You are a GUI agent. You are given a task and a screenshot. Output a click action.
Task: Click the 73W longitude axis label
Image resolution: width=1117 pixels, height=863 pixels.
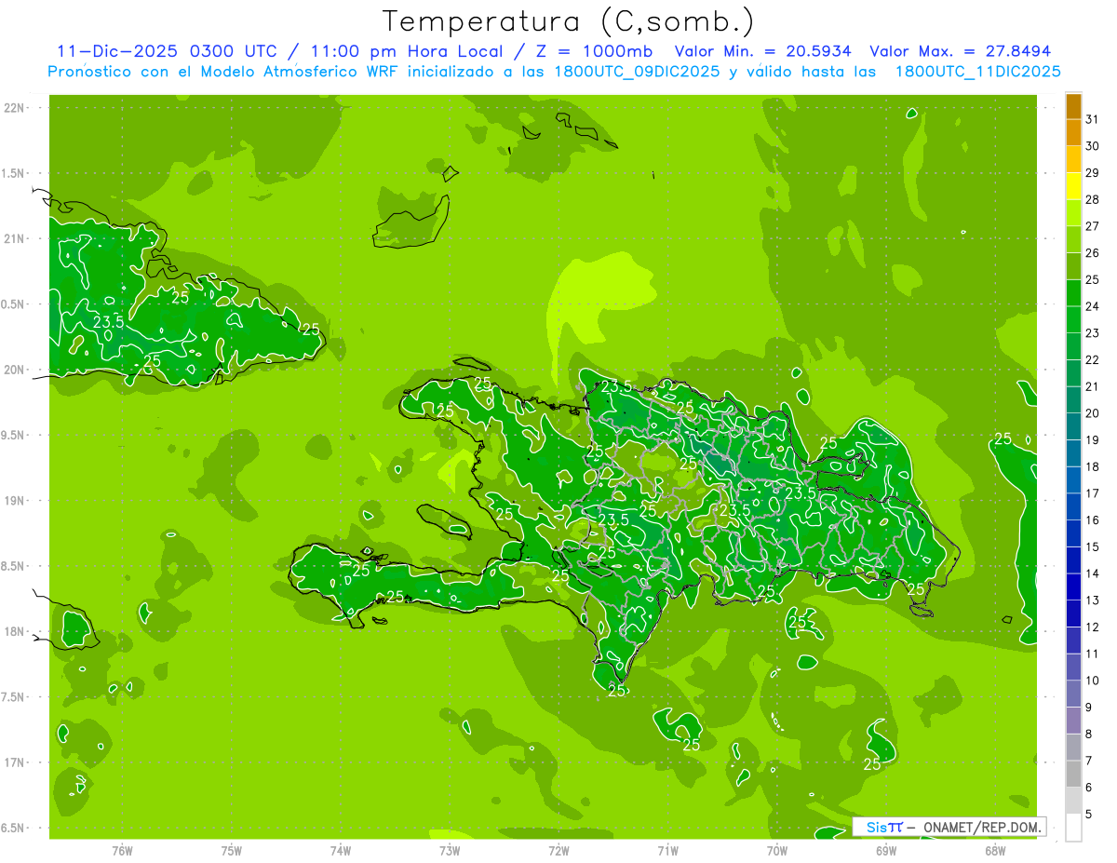tap(450, 850)
